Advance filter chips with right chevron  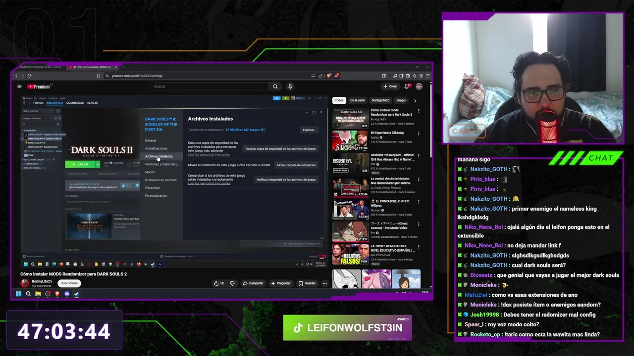(415, 100)
